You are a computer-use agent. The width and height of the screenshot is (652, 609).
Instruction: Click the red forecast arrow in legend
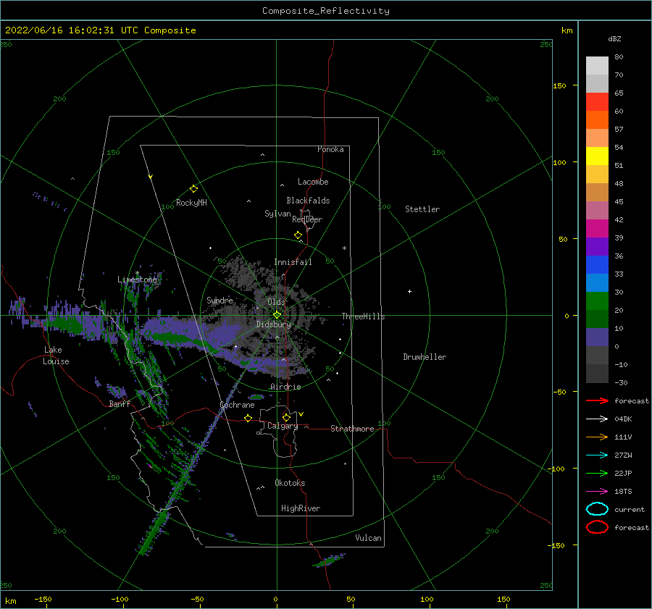(x=597, y=400)
